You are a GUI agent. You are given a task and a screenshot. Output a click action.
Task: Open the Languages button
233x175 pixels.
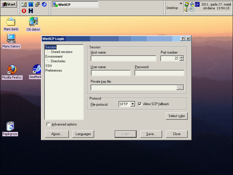[83, 134]
